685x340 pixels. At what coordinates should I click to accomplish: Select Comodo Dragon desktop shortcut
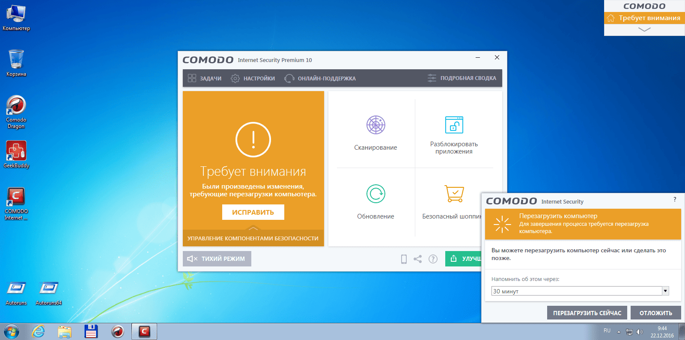pos(16,112)
